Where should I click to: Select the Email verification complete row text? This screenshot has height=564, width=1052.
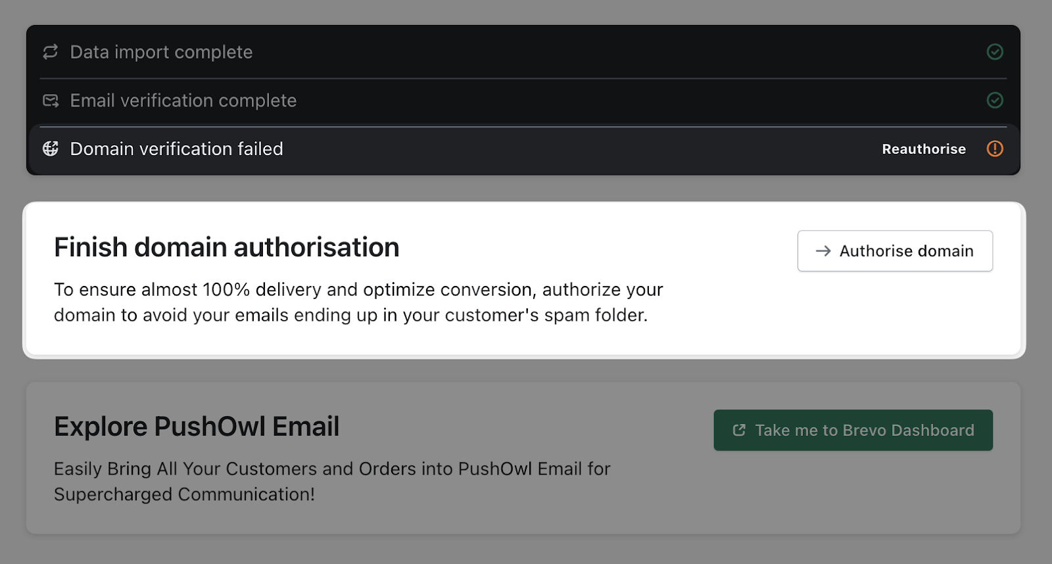pyautogui.click(x=183, y=101)
